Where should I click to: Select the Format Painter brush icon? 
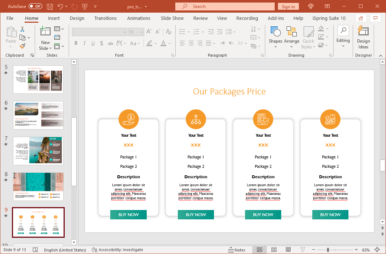(22, 46)
